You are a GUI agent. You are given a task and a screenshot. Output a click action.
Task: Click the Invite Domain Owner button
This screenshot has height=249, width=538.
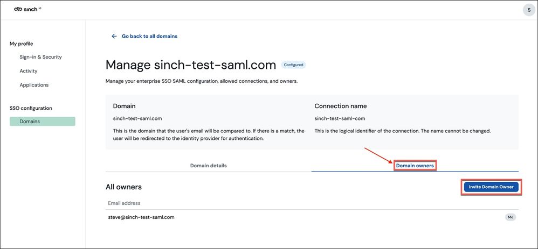point(491,187)
